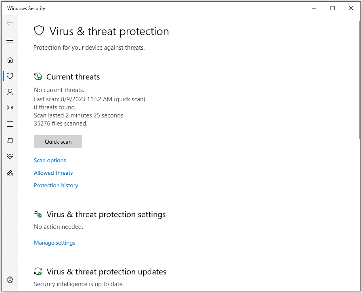Go back with the back arrow
362x293 pixels.
coord(10,23)
